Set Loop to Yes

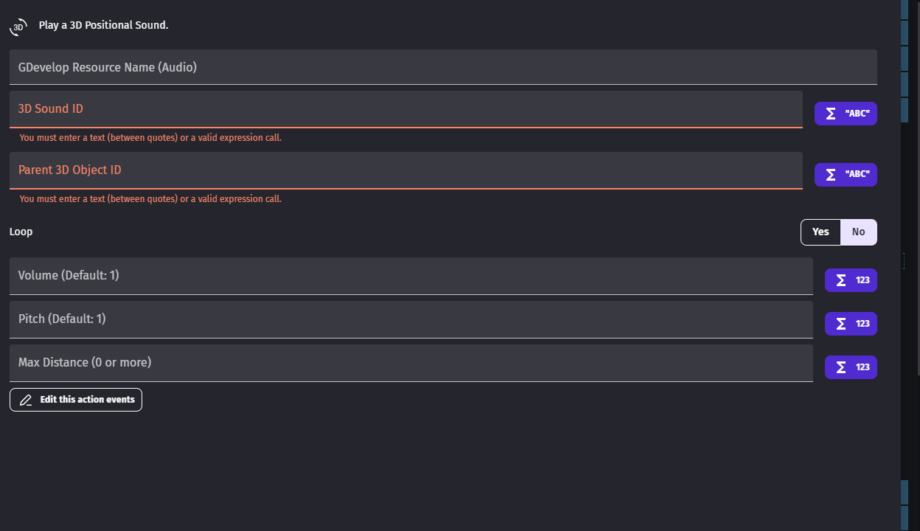click(820, 232)
